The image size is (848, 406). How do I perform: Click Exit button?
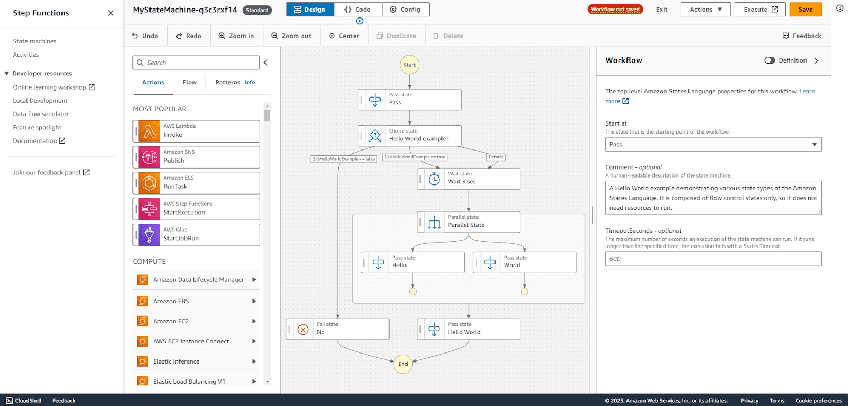(x=661, y=10)
